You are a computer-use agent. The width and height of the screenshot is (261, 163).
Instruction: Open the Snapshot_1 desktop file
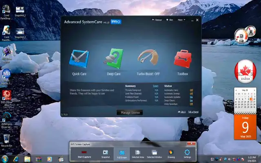click(20, 11)
